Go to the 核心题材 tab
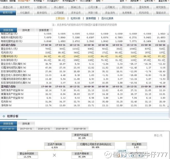The width and height of the screenshot is (170, 159). (x=59, y=7)
